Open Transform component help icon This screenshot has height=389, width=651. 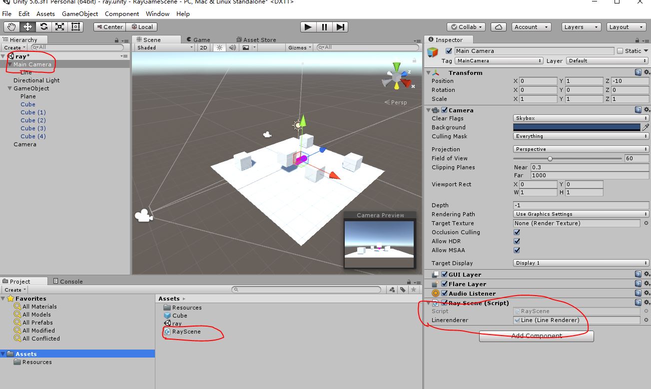click(638, 72)
